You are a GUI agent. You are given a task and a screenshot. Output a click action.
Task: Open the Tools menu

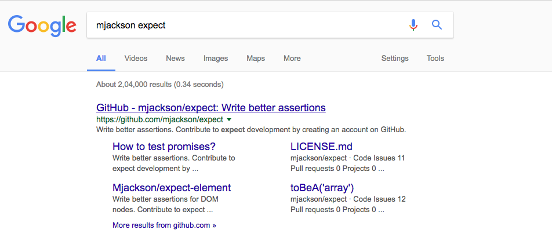tap(435, 59)
